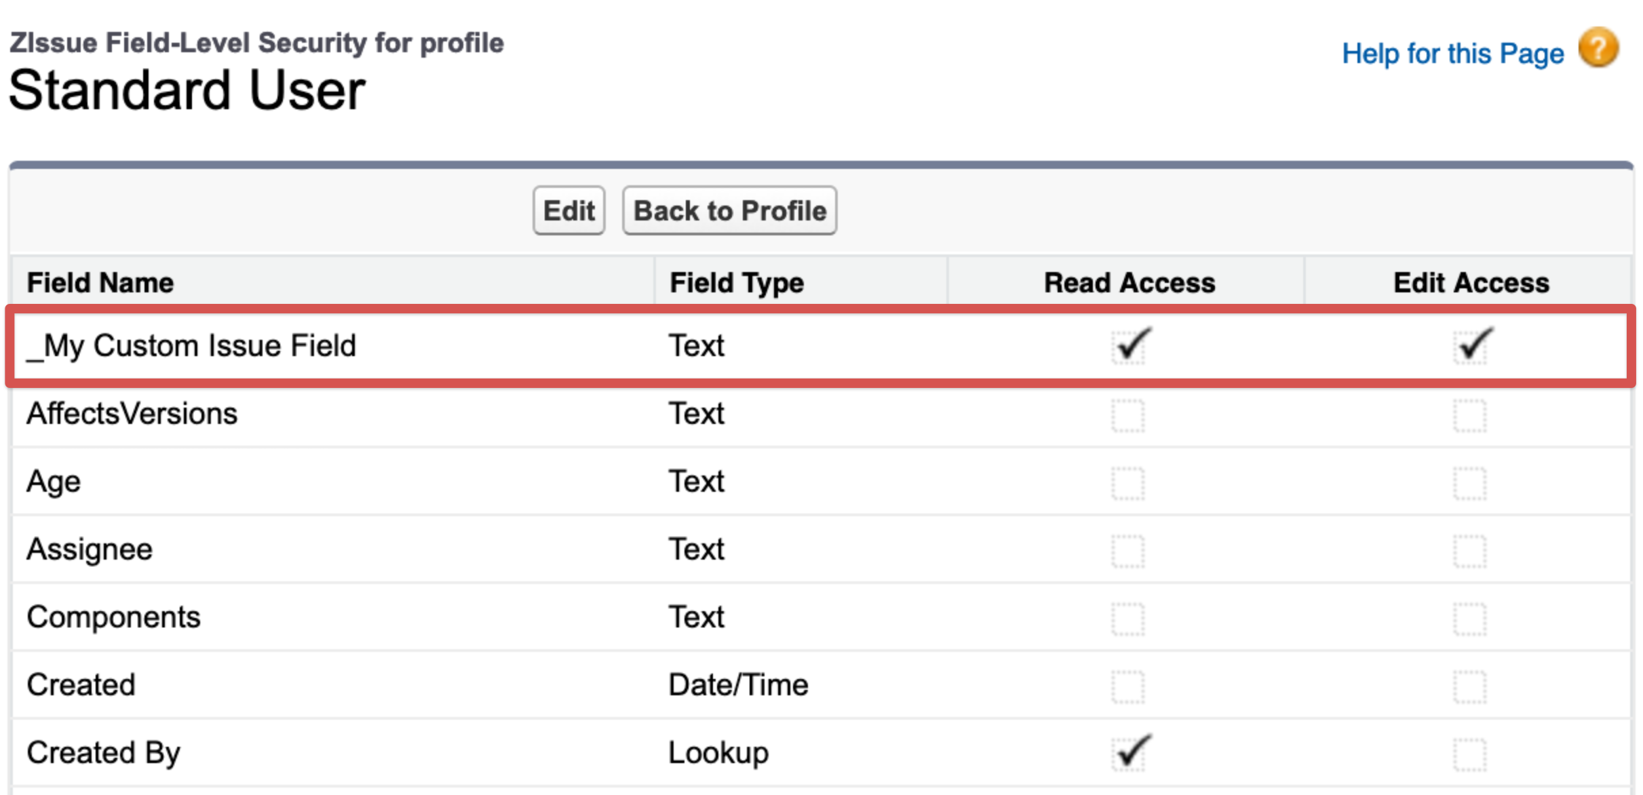Screen dimensions: 1643x795
Task: Tick Read Access checkbox for Assignee
Action: (1128, 551)
